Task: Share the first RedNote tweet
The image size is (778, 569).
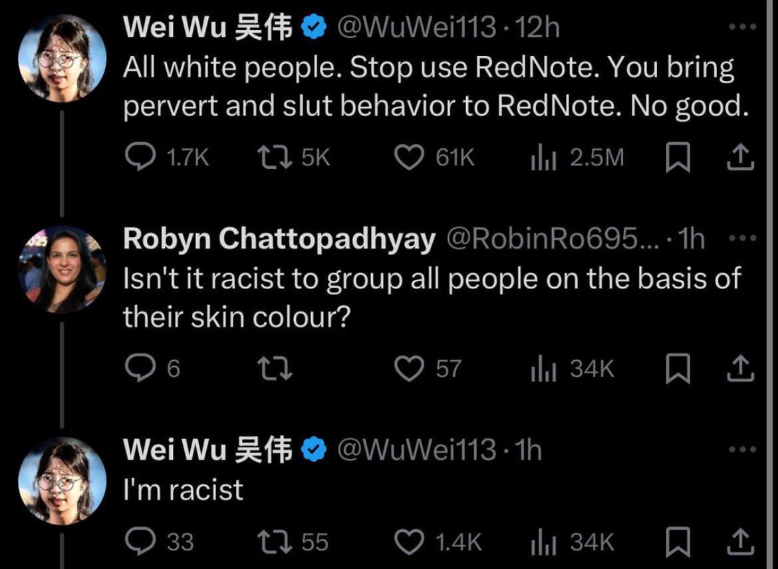Action: click(739, 158)
